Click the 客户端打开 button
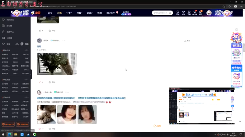The height and width of the screenshot is (137, 245). coord(8,124)
